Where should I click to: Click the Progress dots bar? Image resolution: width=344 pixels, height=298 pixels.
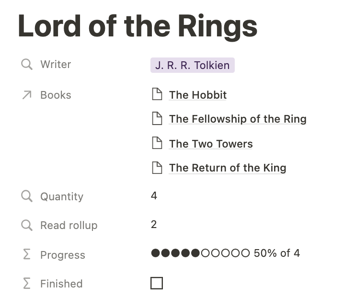200,253
